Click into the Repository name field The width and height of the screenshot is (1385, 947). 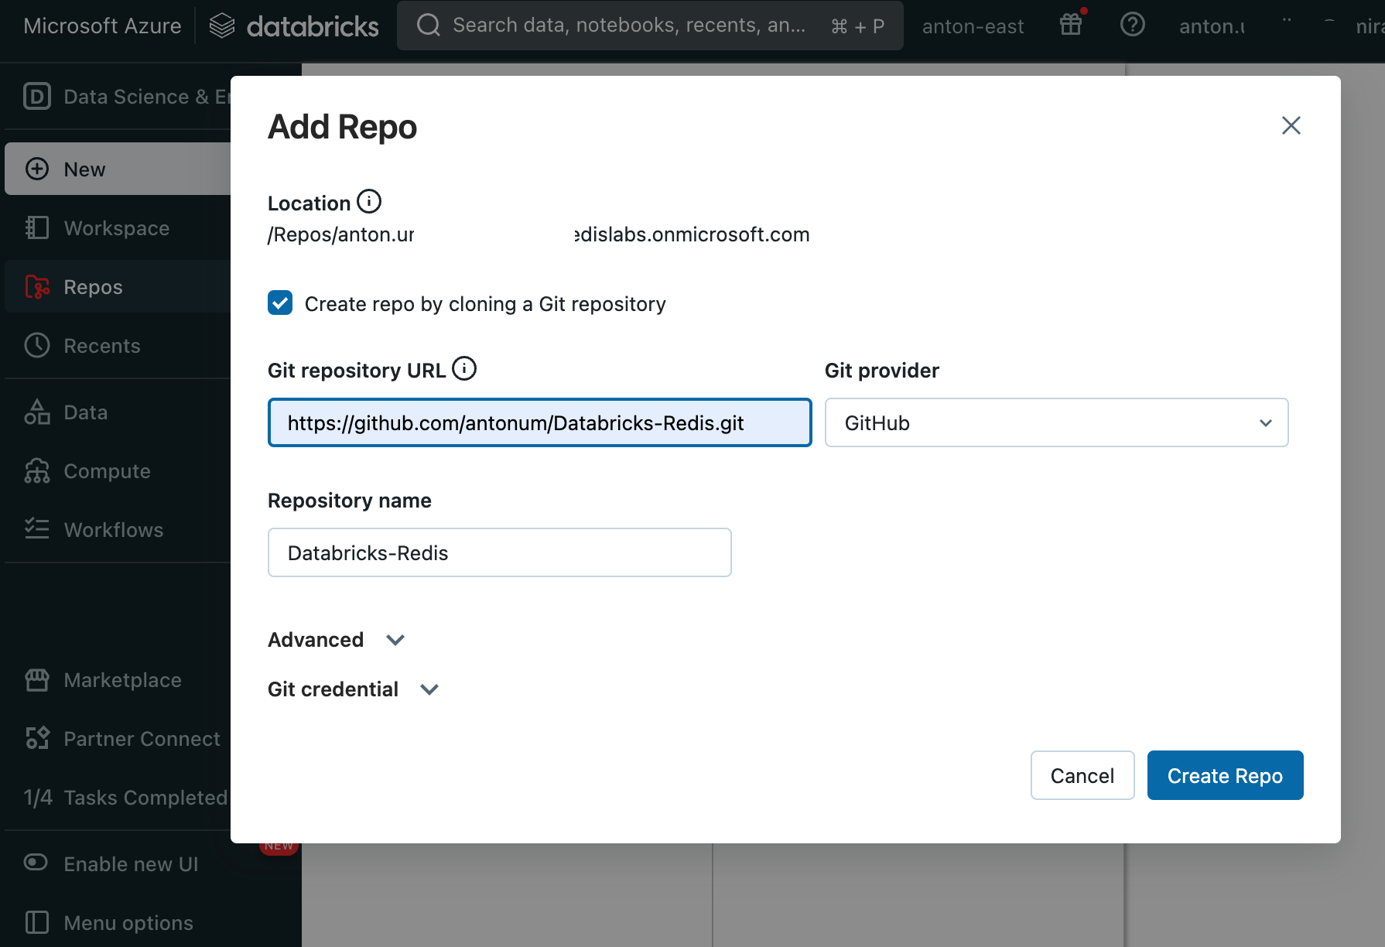click(x=499, y=552)
